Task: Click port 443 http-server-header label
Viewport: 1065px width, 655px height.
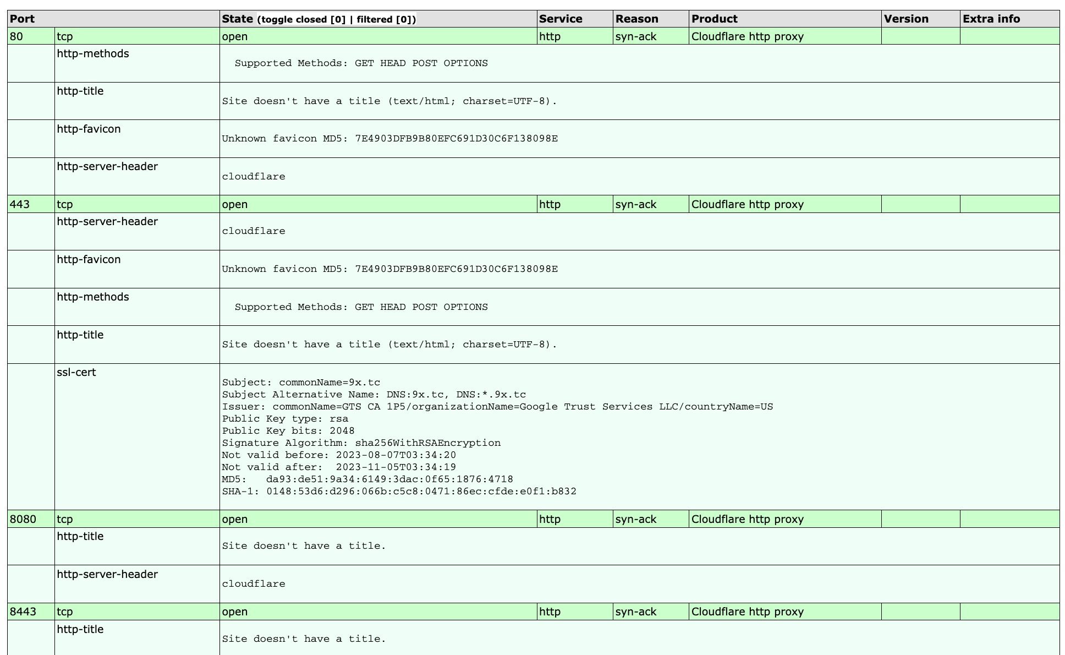Action: pos(107,221)
